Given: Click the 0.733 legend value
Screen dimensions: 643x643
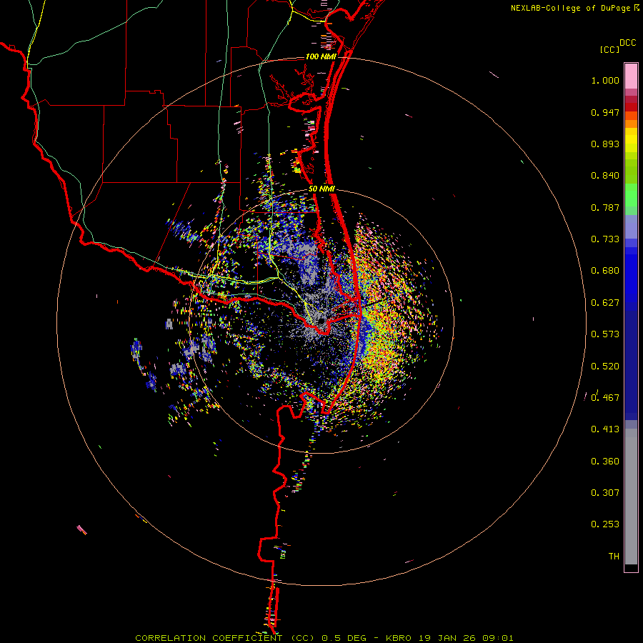Looking at the screenshot, I should coord(605,239).
